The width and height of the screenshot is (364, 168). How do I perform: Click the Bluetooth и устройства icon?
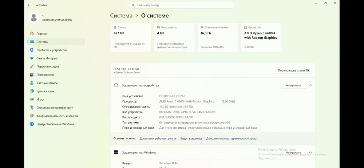[x=32, y=50]
